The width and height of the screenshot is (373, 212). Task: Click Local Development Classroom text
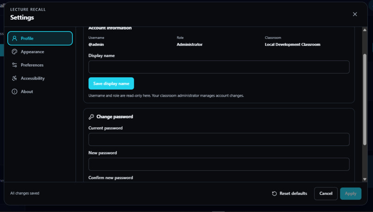[292, 44]
